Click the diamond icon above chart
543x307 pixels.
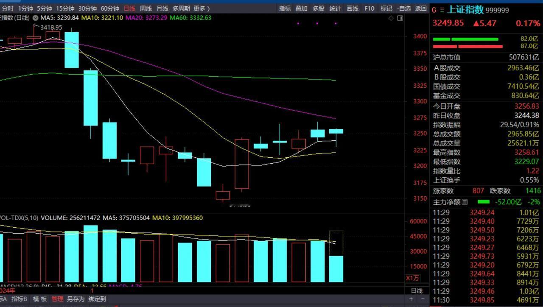[391, 18]
